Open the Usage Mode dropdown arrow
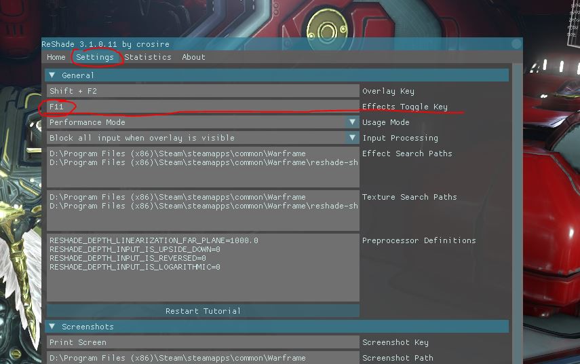580x364 pixels. point(351,122)
